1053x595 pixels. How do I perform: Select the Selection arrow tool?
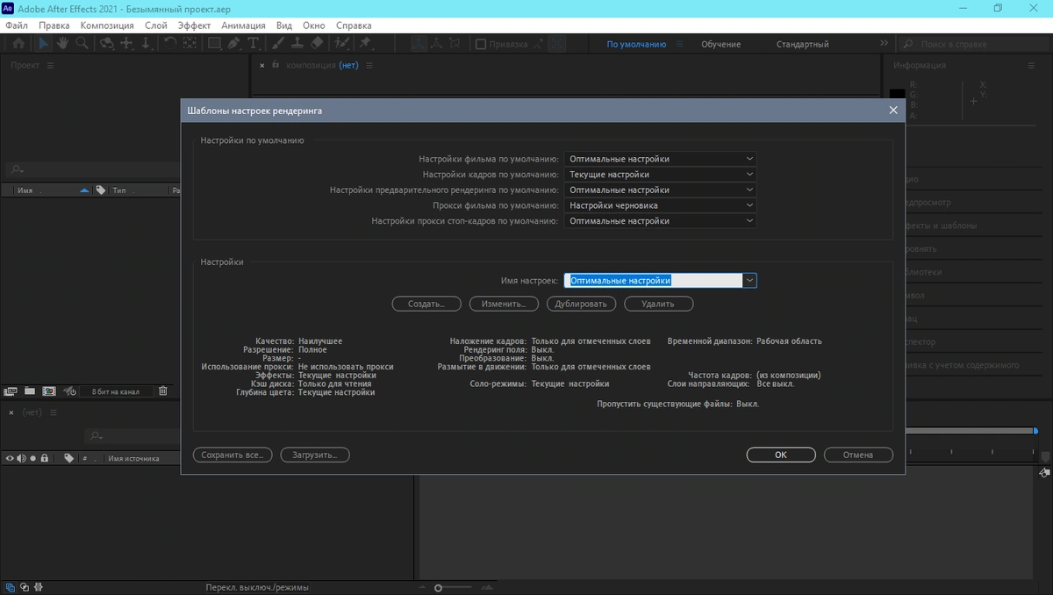tap(43, 43)
